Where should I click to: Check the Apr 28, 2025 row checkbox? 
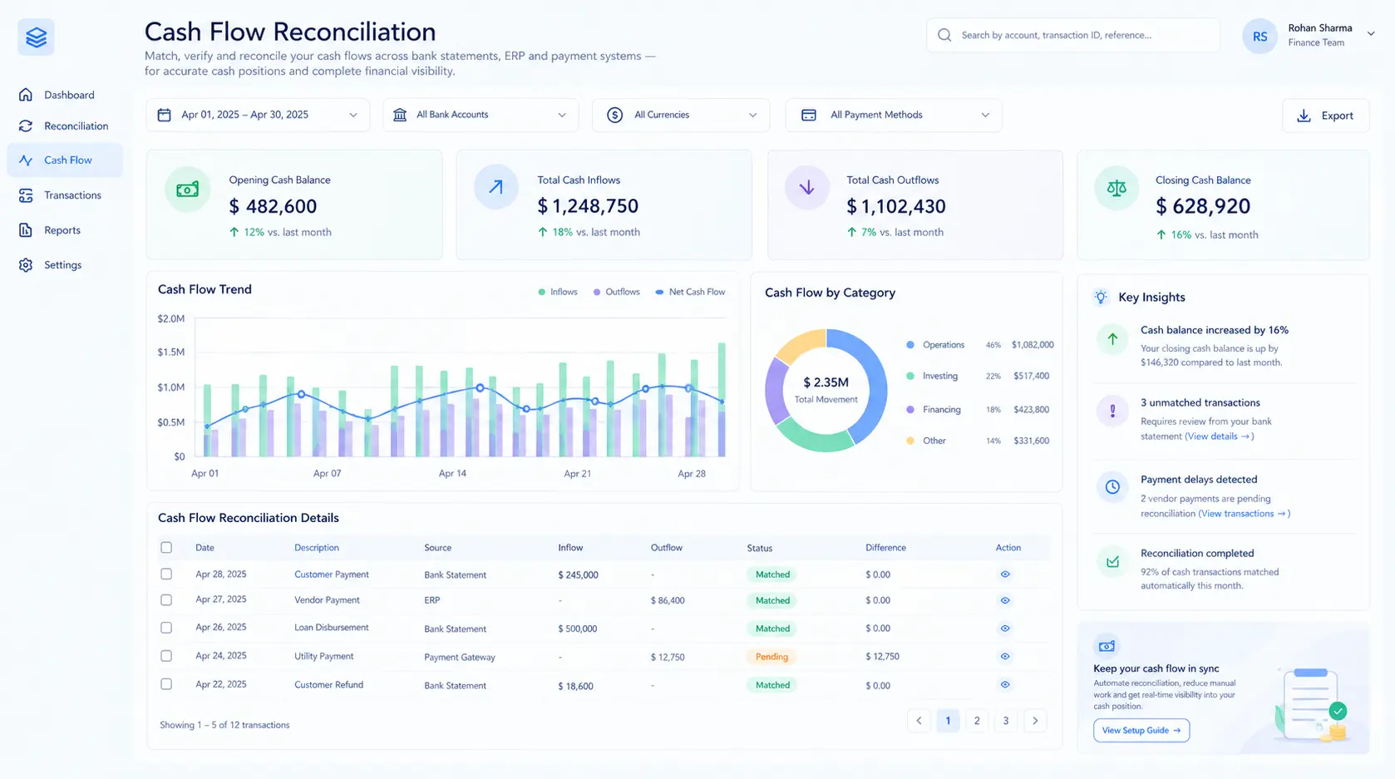(x=166, y=574)
